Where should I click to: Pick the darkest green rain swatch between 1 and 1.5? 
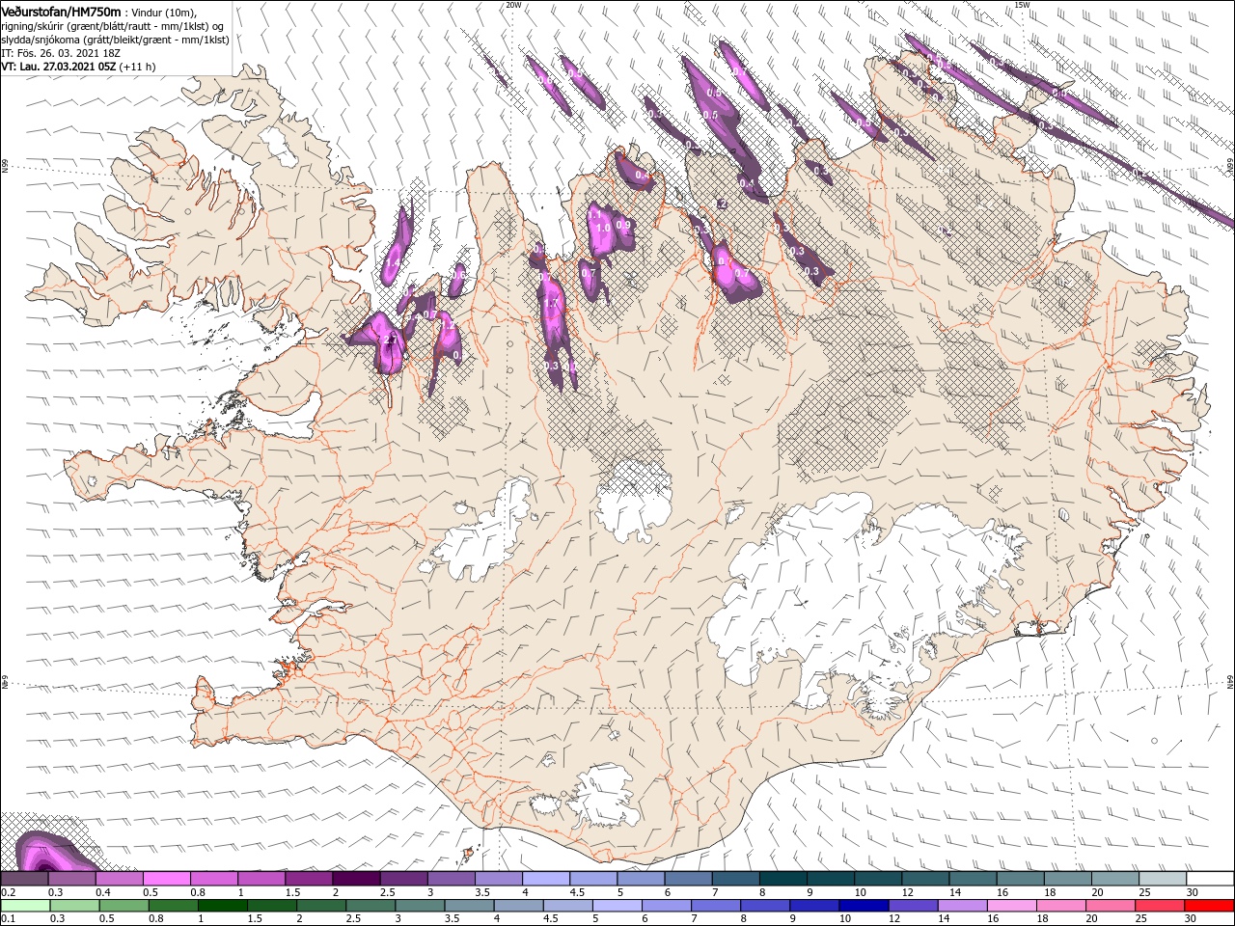coord(222,906)
